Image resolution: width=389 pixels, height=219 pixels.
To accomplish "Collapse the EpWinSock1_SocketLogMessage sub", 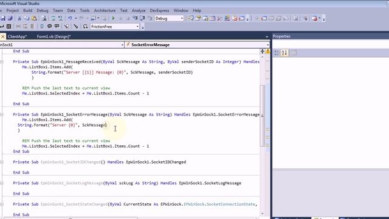I will 2,183.
